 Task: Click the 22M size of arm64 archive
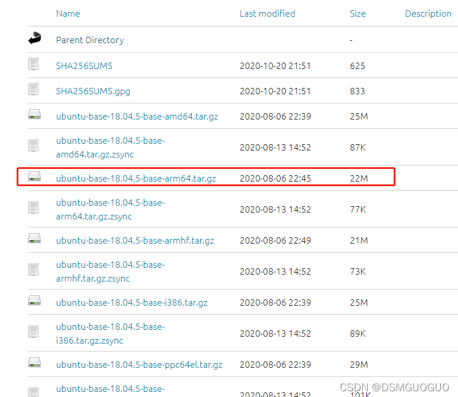point(359,179)
